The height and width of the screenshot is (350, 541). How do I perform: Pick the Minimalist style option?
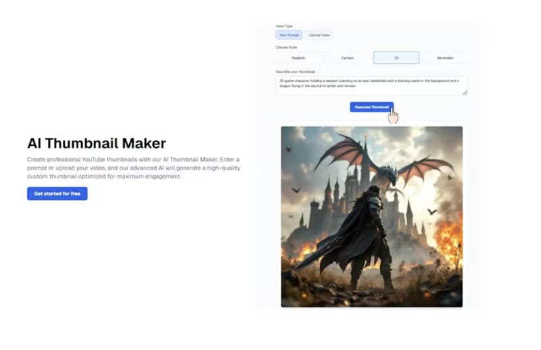[x=445, y=58]
